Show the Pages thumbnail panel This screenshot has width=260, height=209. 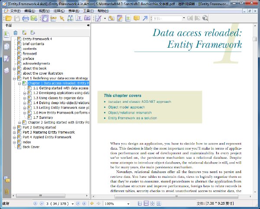[x=6, y=46]
